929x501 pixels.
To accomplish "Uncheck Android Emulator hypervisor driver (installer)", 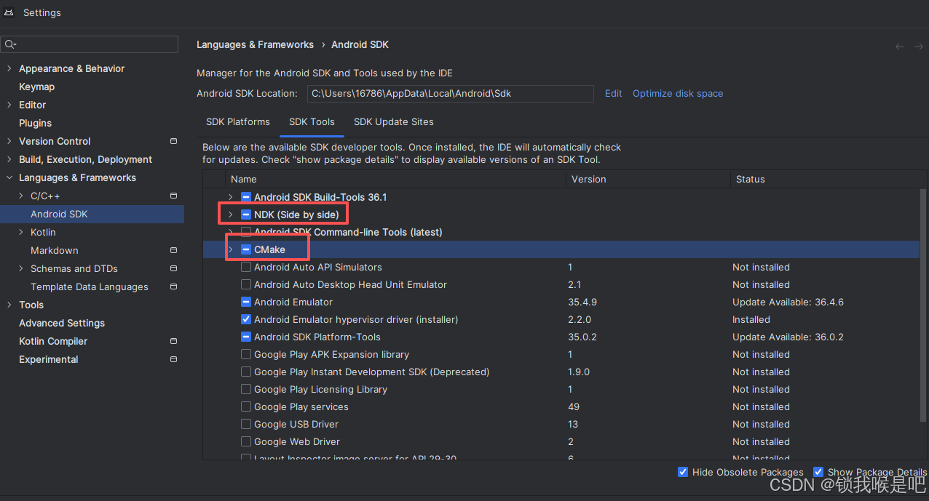I will 246,319.
